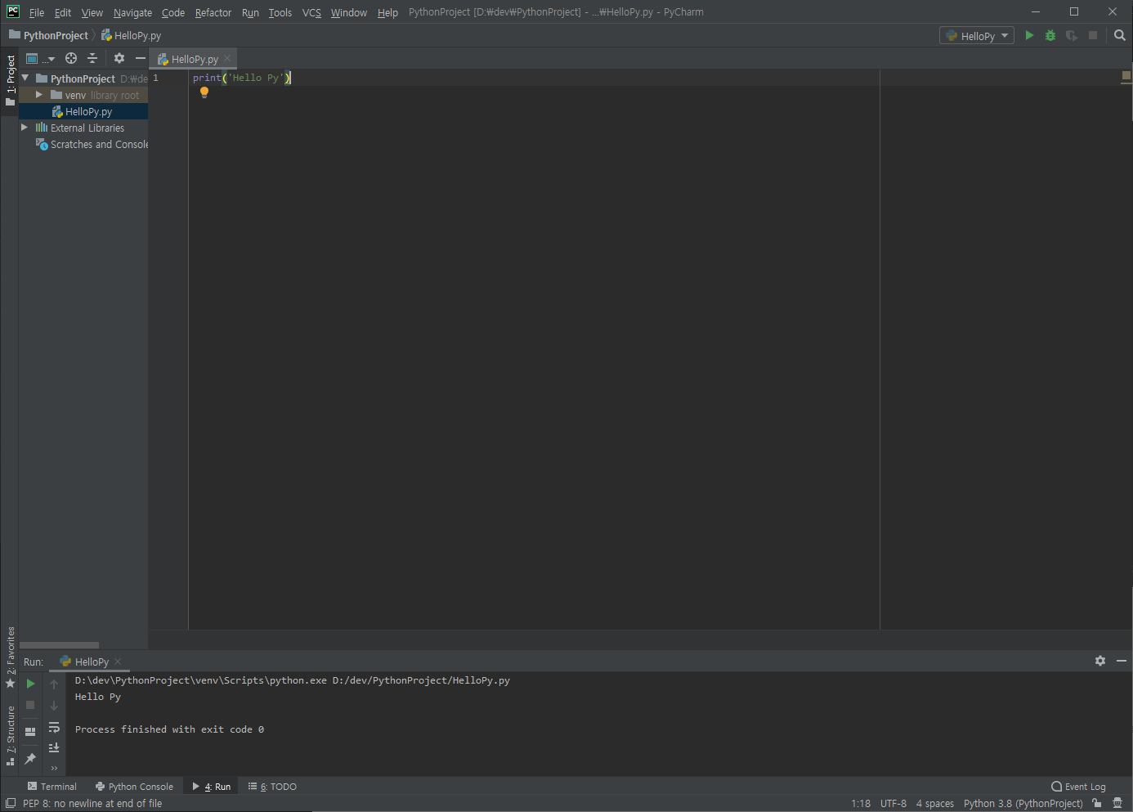Toggle soft-wrap in Run console
Screen dimensions: 1133x812
[x=54, y=727]
